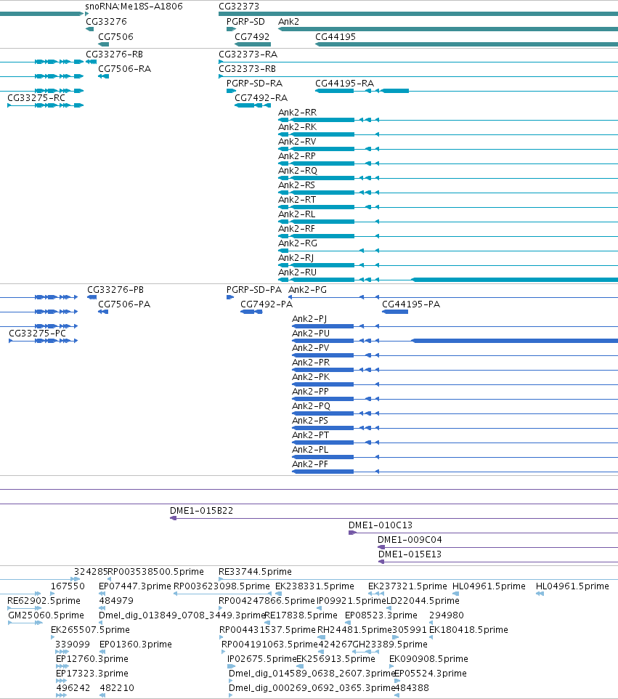The image size is (618, 699).
Task: Click the Ank2-PG protein label
Action: [x=307, y=290]
